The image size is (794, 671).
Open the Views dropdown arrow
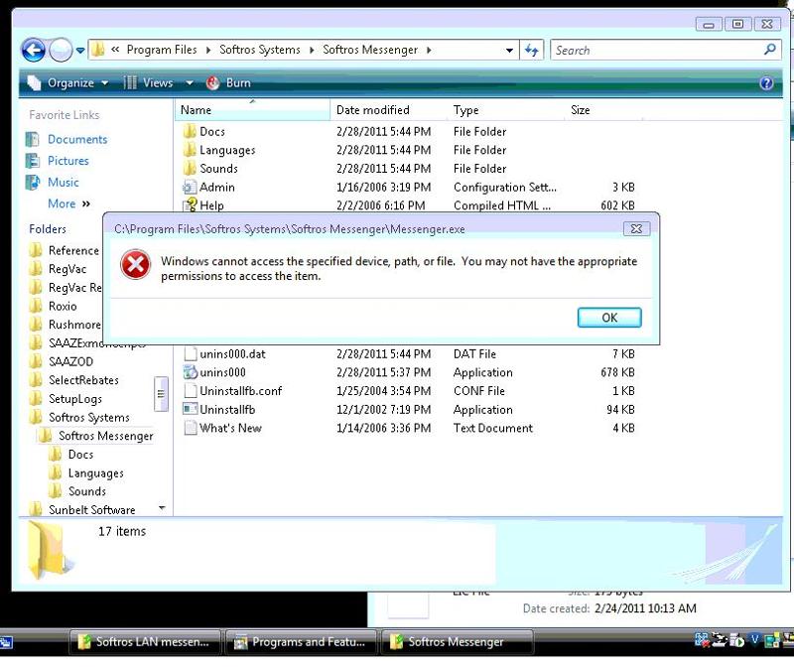[190, 83]
